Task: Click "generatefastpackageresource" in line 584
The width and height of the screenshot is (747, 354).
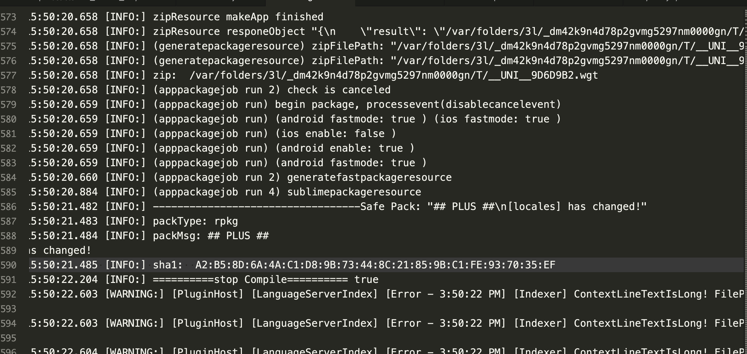Action: 369,177
